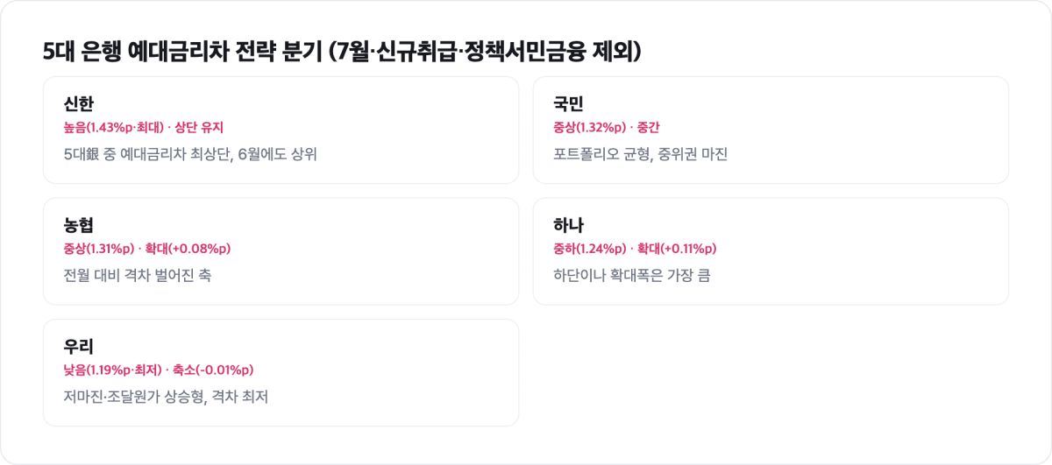Viewport: 1052px width, 465px height.
Task: Click the text 저마진·조달원가 상승형, 격차 최저
Action: pos(166,397)
